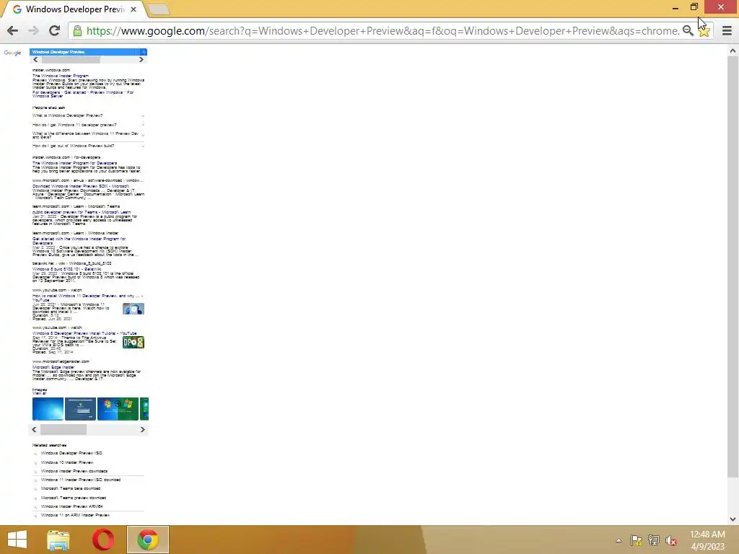The width and height of the screenshot is (739, 554).
Task: Select related search Windows 10 Insider Preview
Action: coord(67,462)
